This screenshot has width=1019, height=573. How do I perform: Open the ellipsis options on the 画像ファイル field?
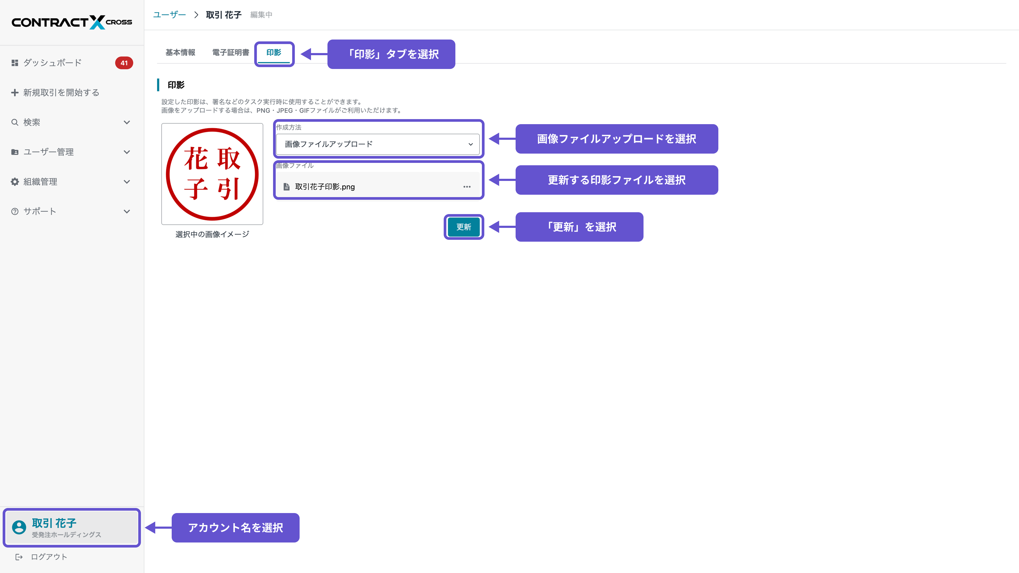click(x=467, y=186)
